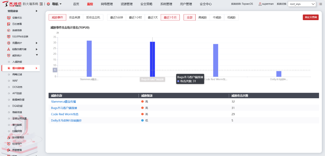Open the 网络管理 top menu

click(x=107, y=4)
